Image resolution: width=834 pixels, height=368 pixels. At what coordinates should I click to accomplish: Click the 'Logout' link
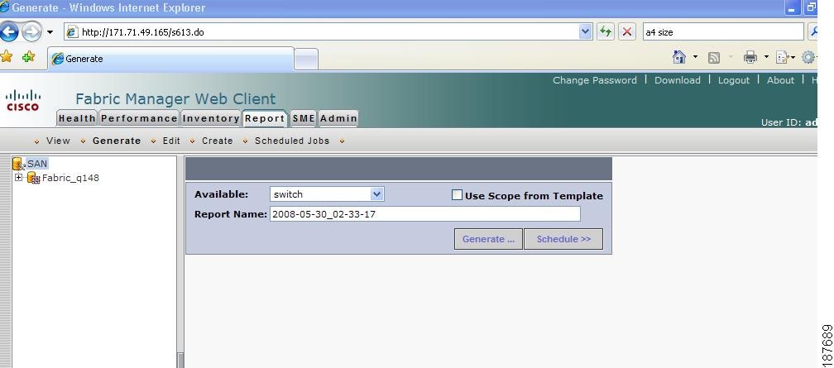coord(733,80)
